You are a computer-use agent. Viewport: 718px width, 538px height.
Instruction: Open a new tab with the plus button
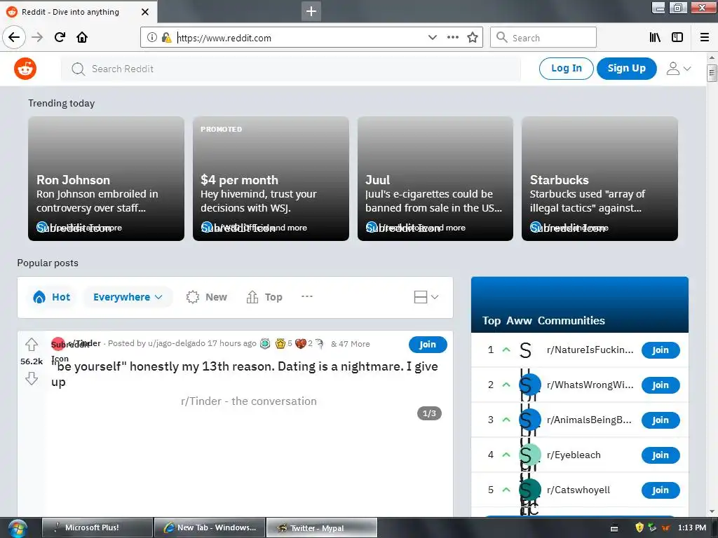(311, 11)
